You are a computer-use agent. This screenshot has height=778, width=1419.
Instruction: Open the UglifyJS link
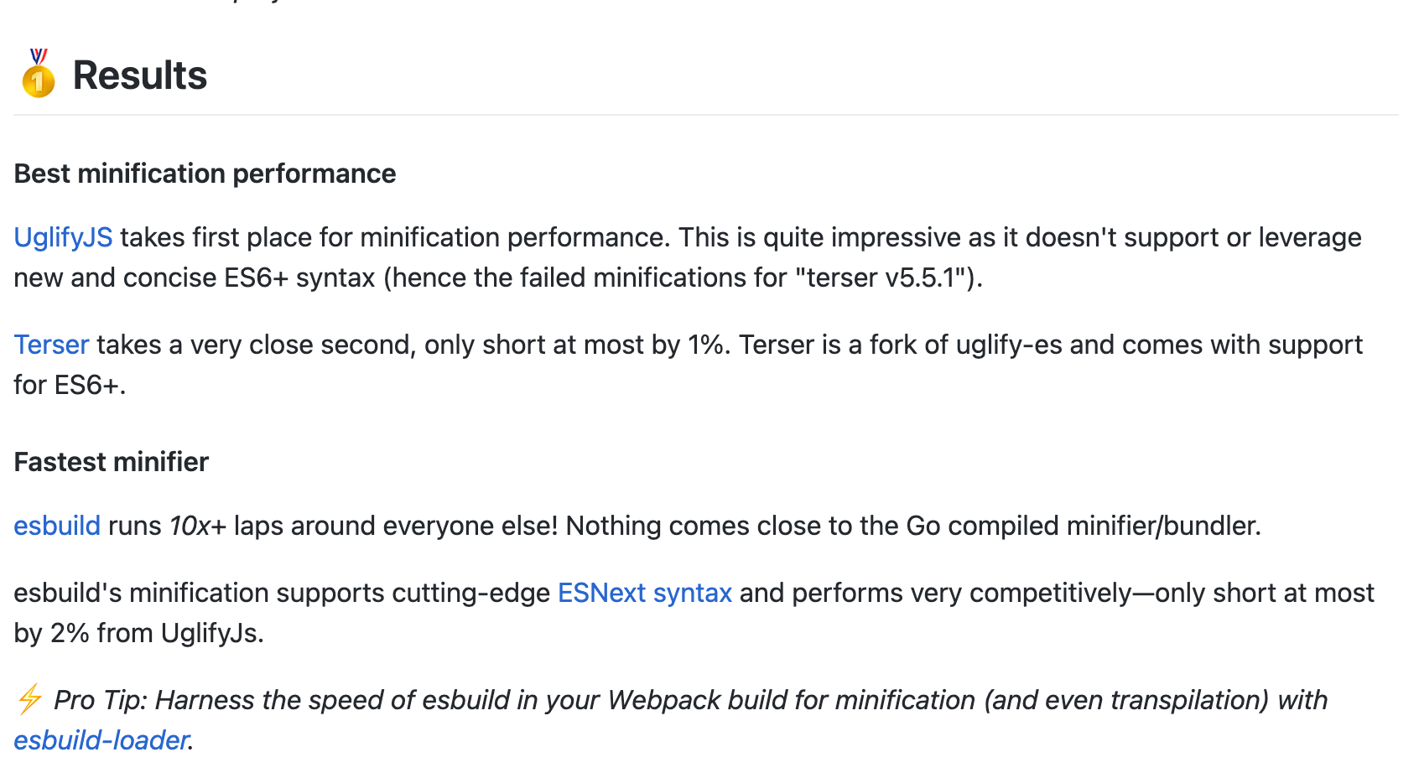coord(63,237)
